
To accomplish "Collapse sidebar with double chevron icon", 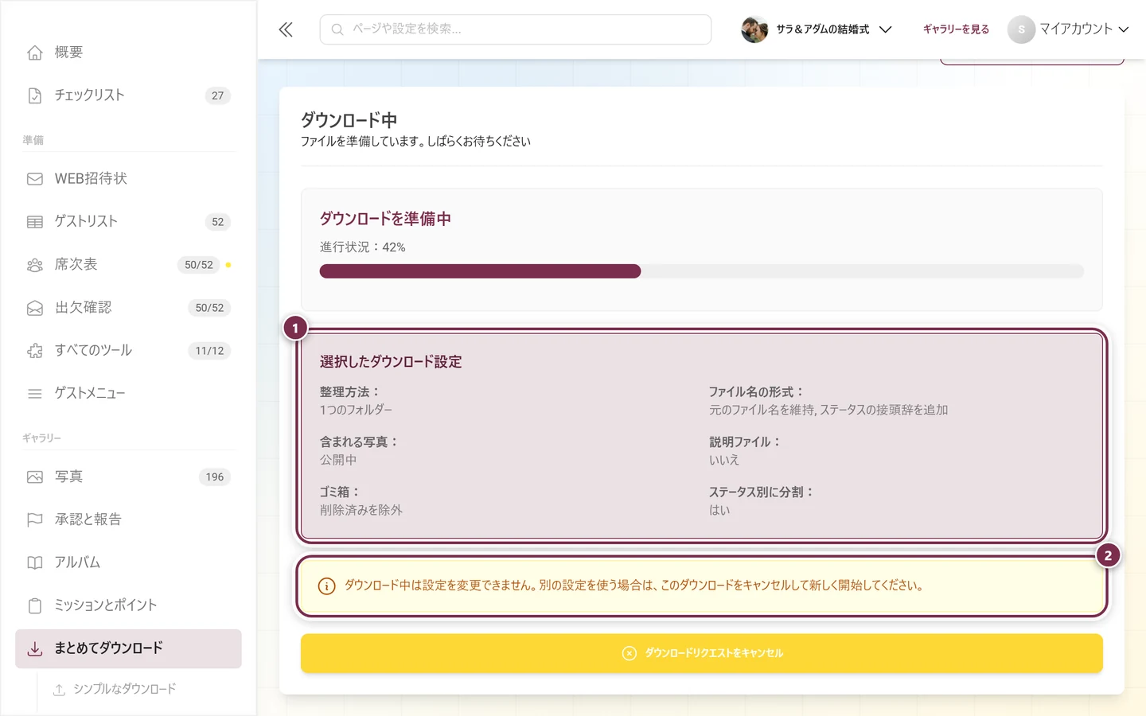I will [286, 29].
